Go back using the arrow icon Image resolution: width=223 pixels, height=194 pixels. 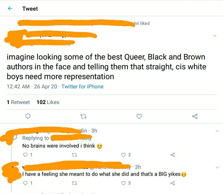coord(10,9)
